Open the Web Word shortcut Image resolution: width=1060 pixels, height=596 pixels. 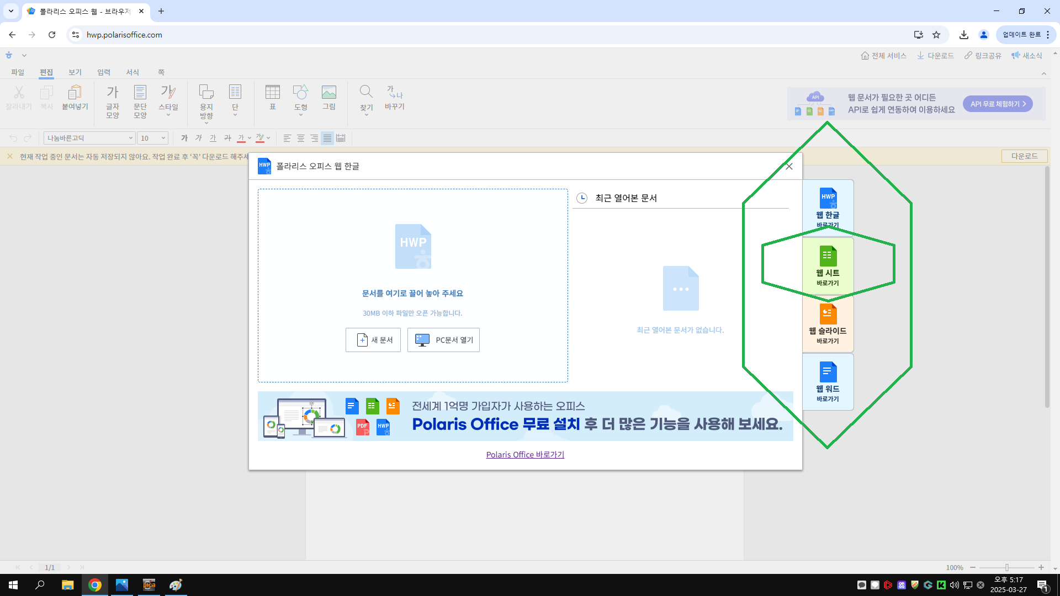point(828,381)
